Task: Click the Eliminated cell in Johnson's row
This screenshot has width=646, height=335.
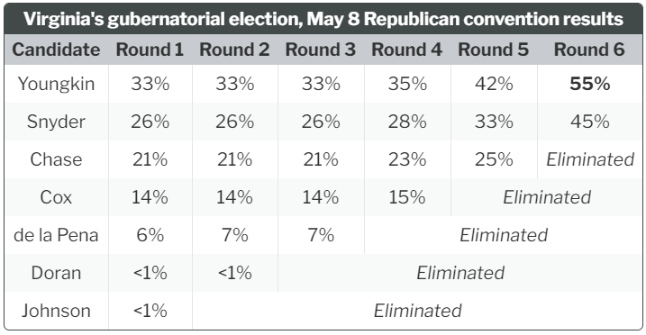Action: (417, 311)
